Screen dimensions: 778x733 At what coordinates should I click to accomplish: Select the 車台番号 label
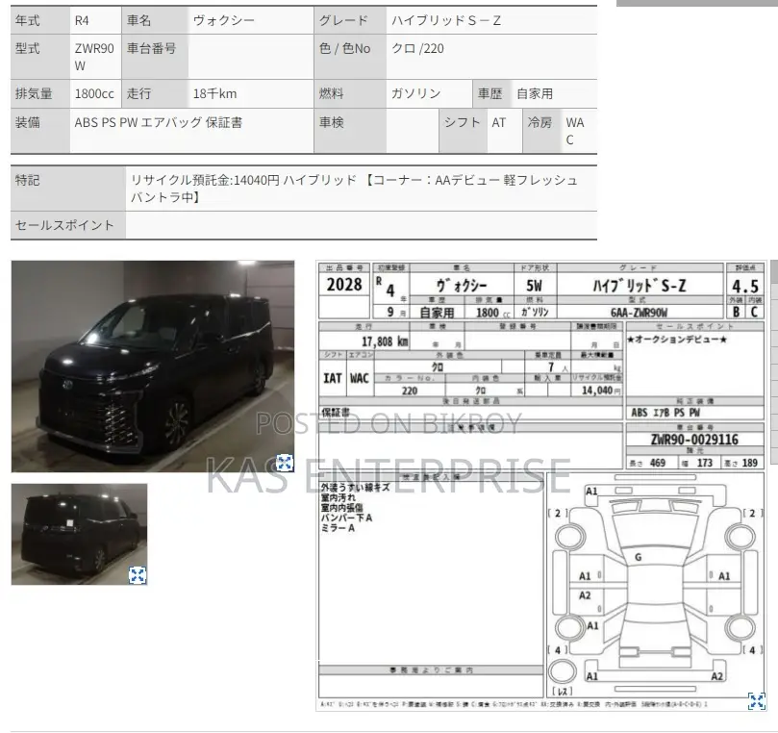(x=151, y=49)
